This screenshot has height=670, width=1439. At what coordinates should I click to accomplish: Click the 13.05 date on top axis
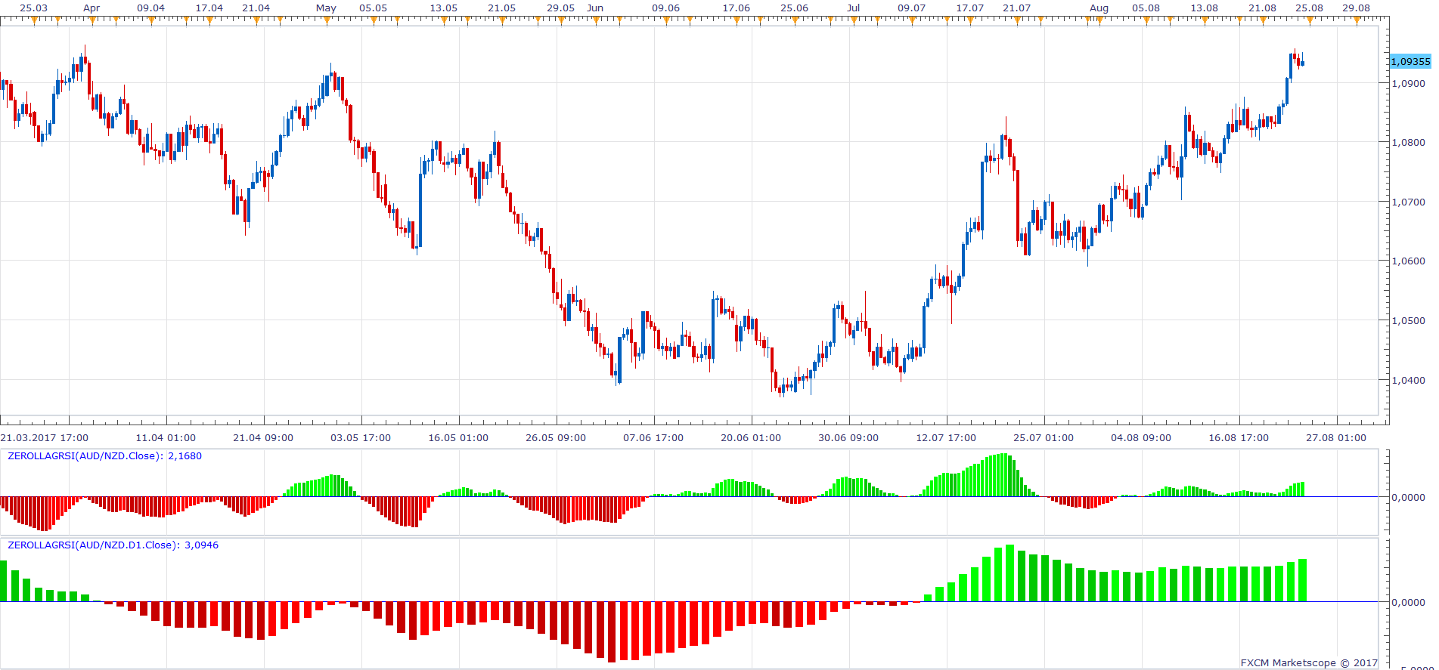(444, 8)
